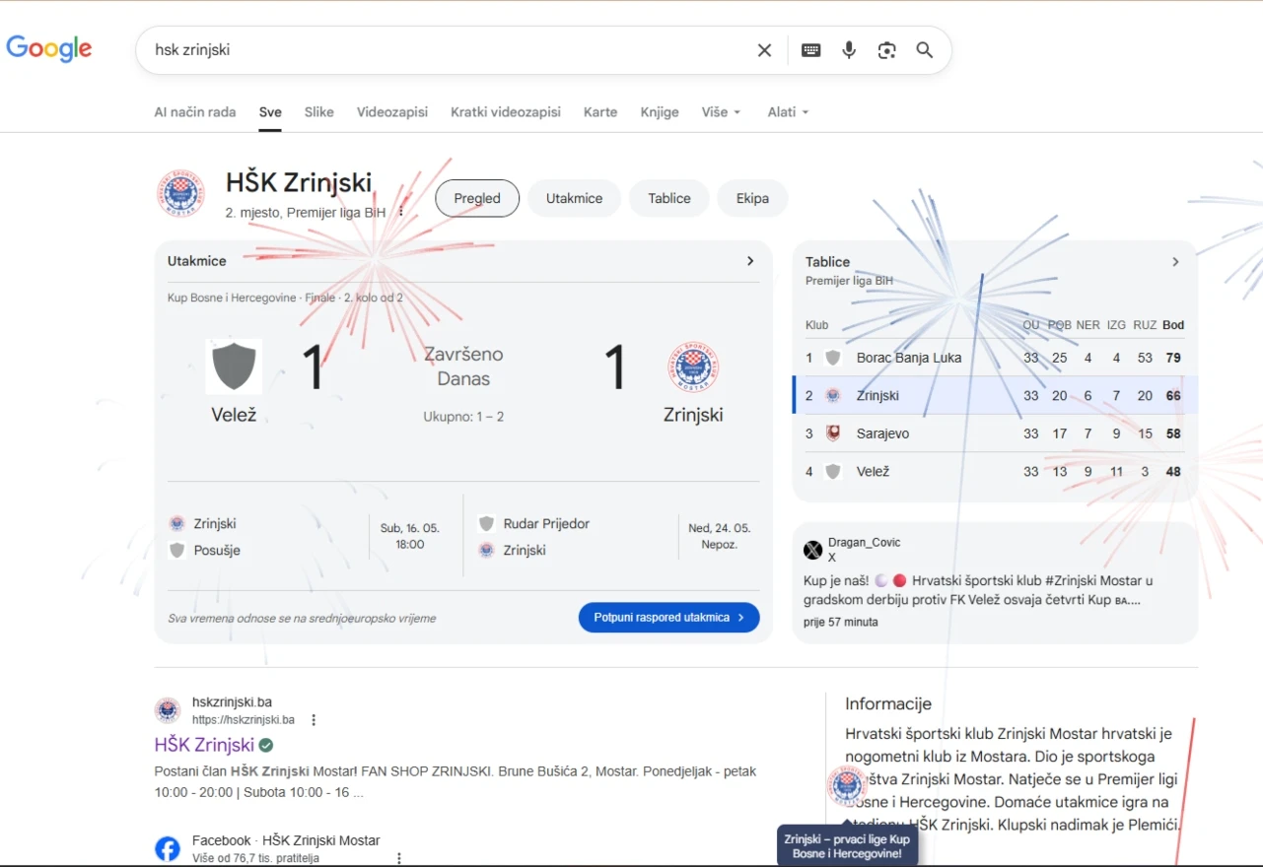Image resolution: width=1263 pixels, height=867 pixels.
Task: Click in the search box text
Action: [x=192, y=50]
